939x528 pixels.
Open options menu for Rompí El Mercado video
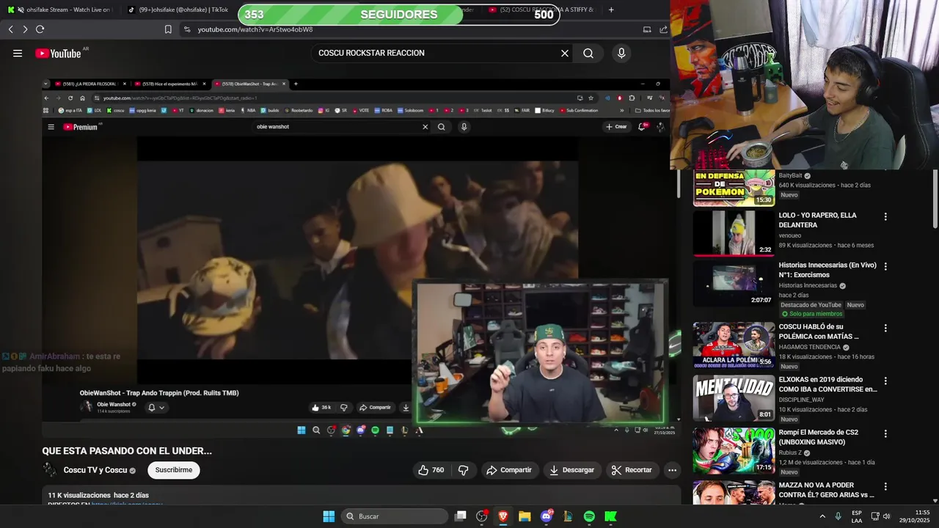point(885,434)
